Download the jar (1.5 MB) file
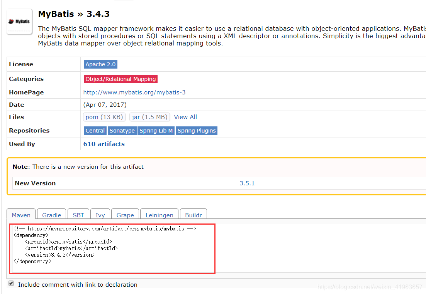 pos(149,117)
